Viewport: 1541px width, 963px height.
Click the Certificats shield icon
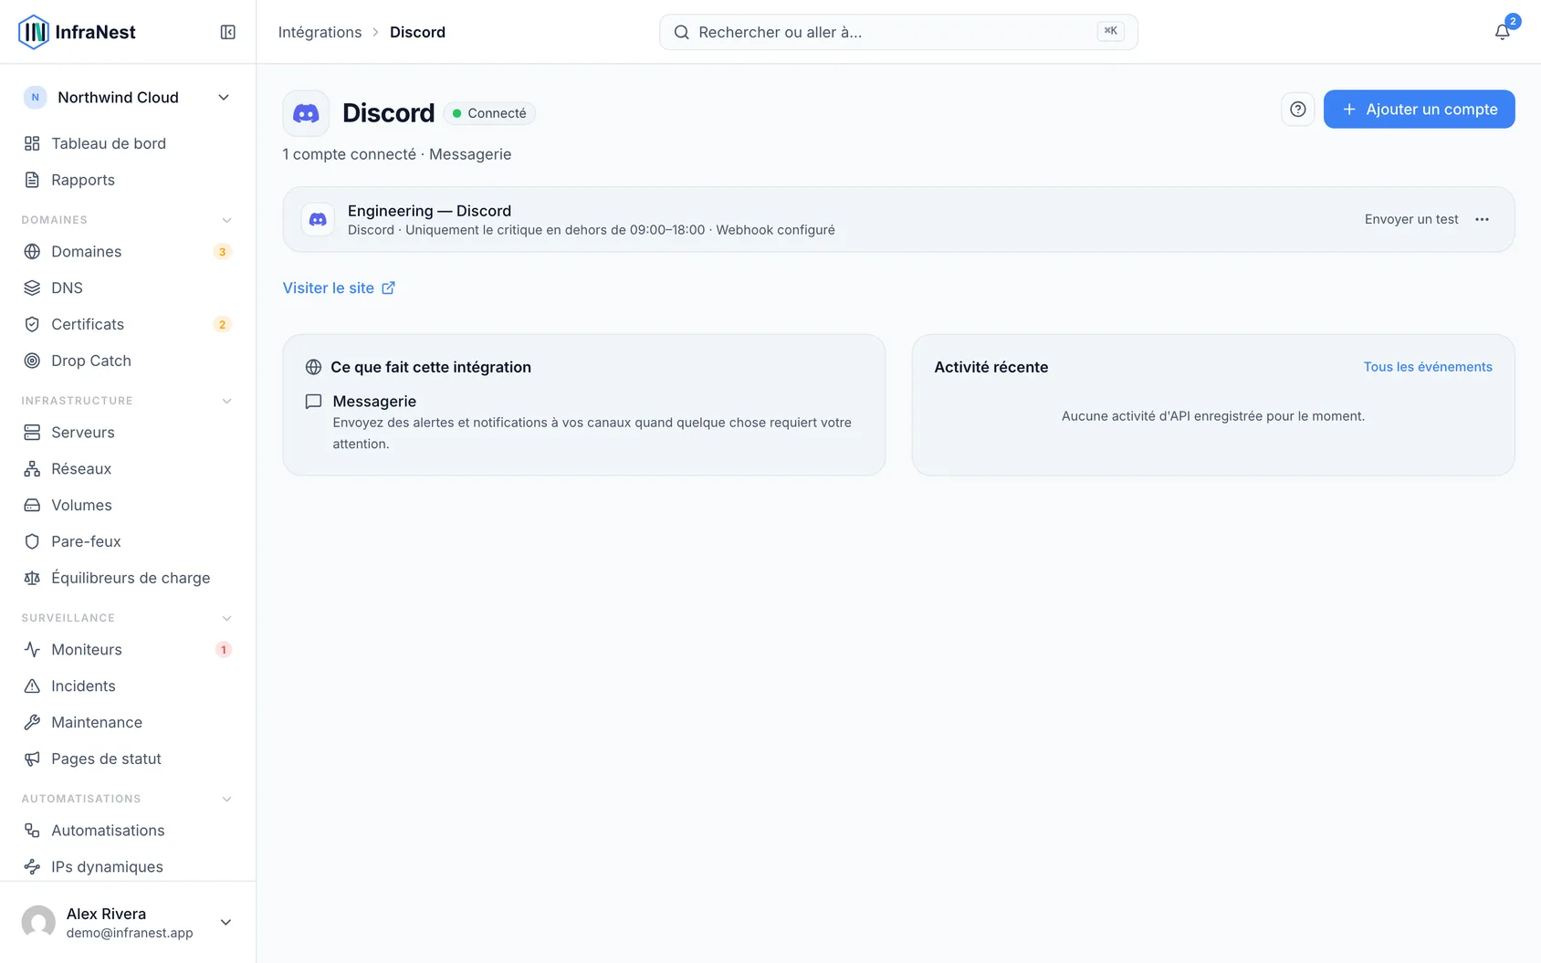[32, 324]
